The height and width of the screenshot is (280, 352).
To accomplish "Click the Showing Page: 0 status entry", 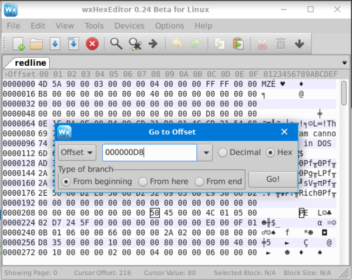I will point(31,273).
